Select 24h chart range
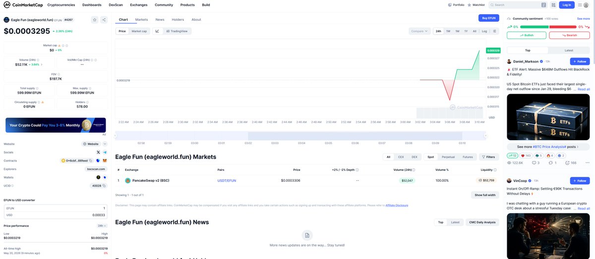 coord(438,31)
